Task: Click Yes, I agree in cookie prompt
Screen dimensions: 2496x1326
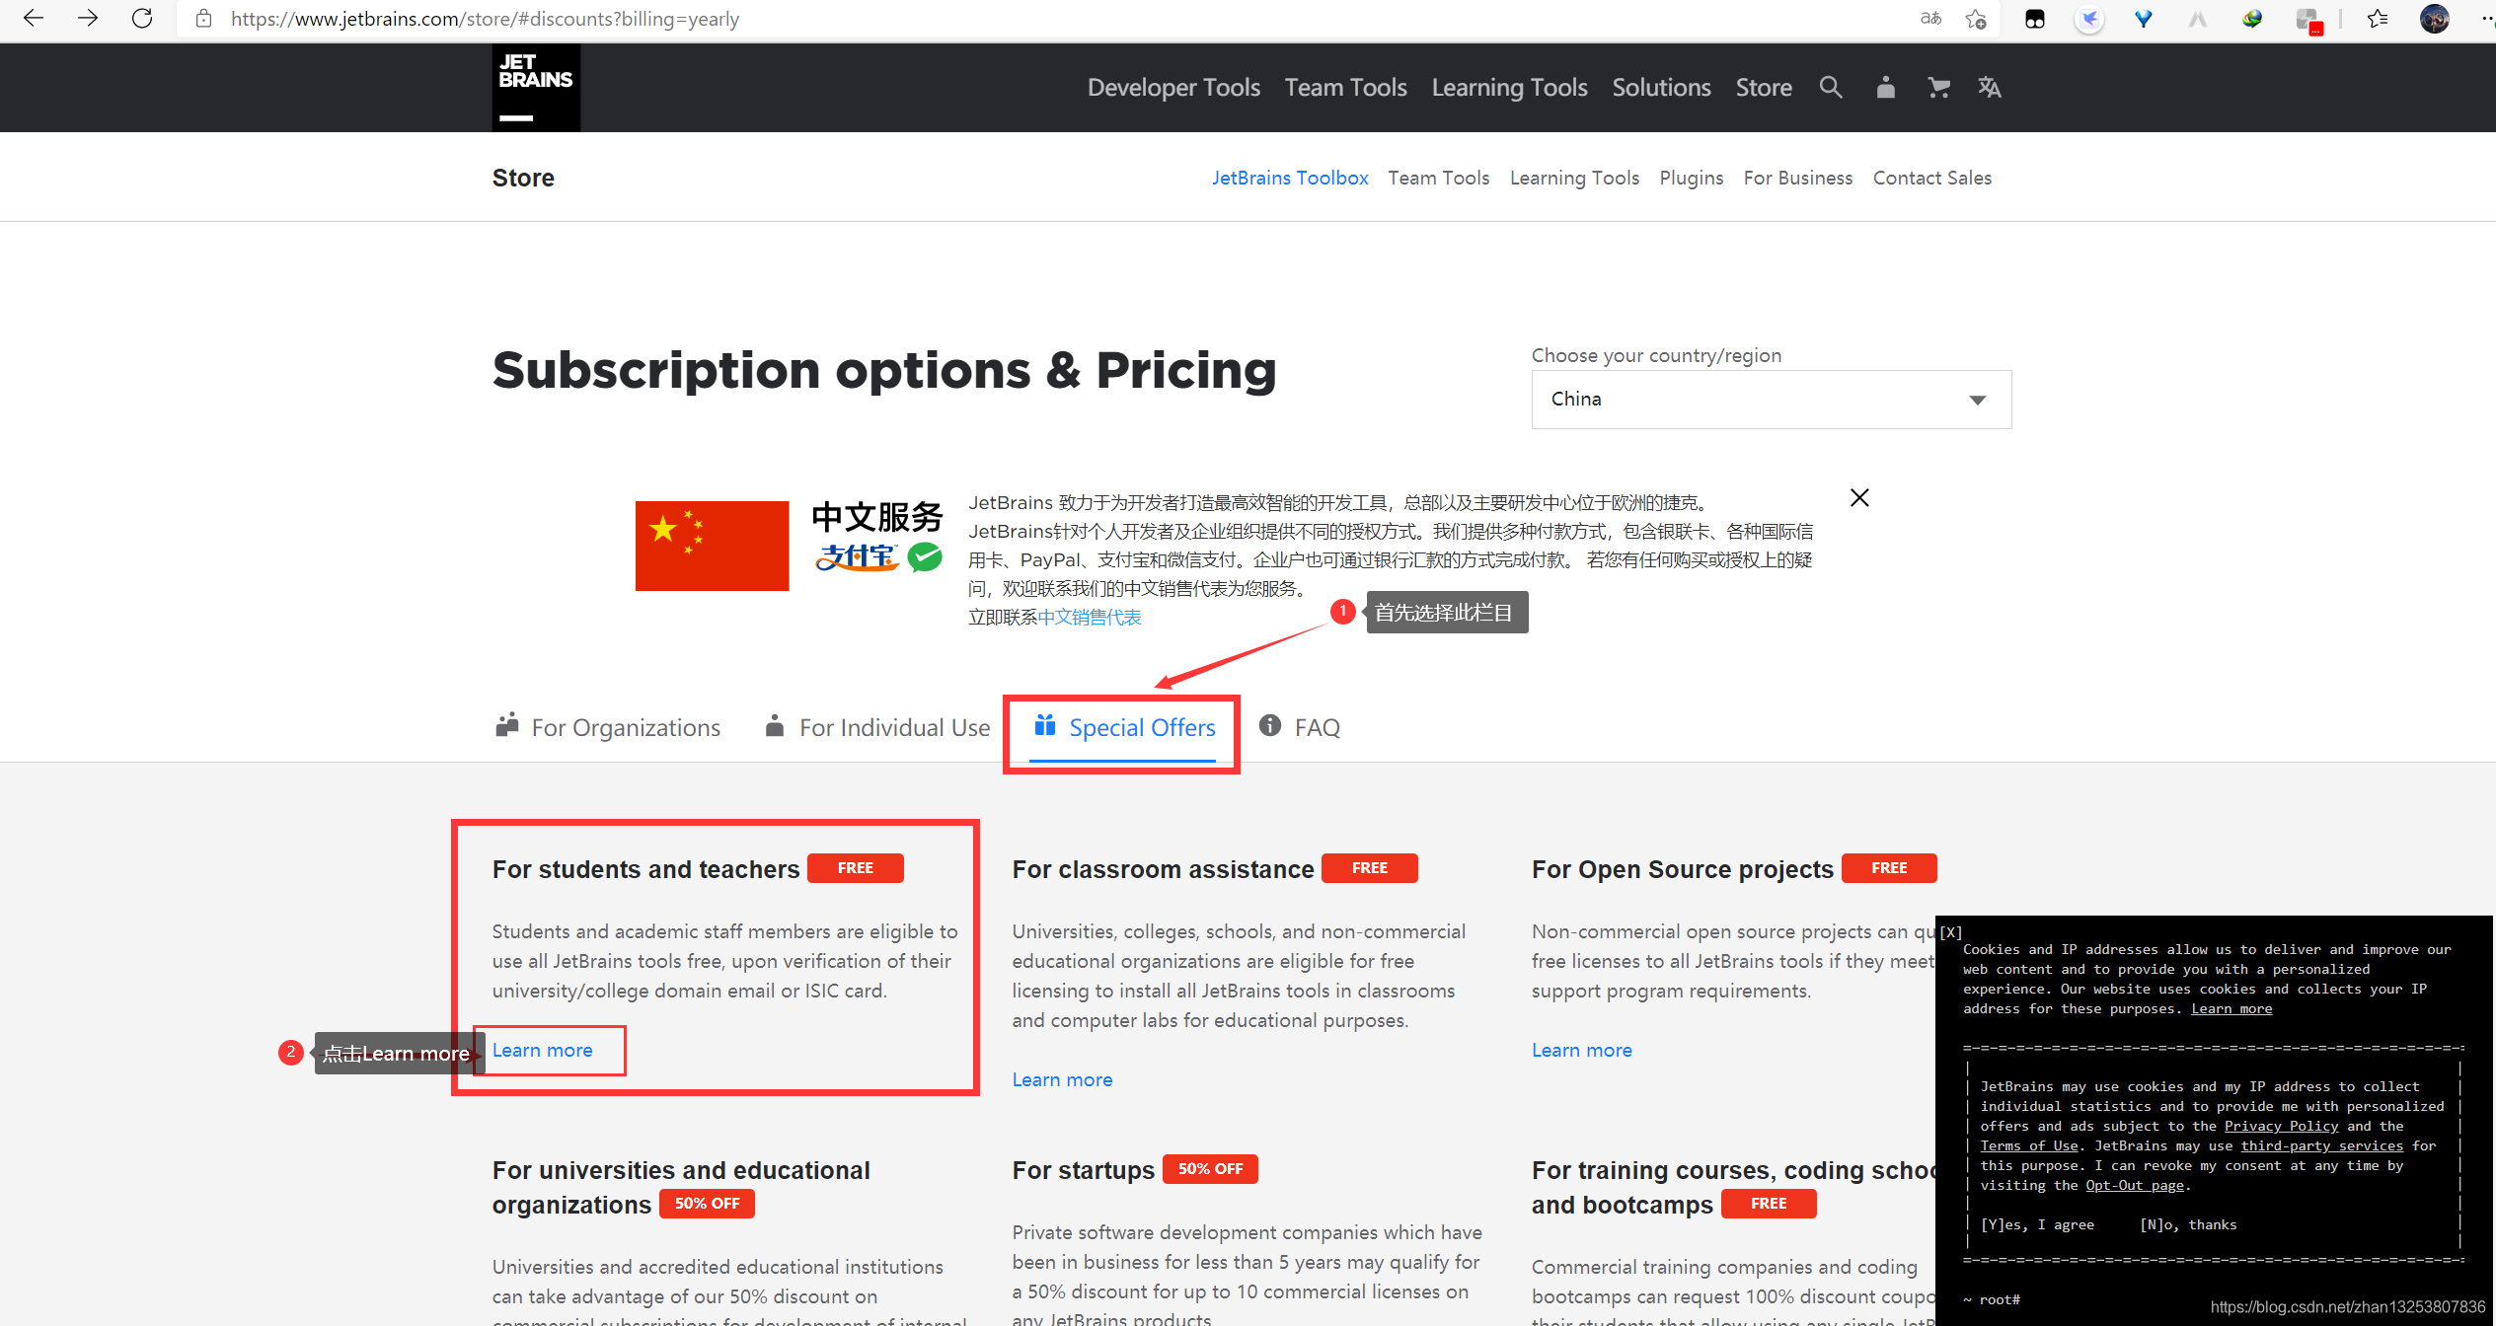Action: 2037,1225
